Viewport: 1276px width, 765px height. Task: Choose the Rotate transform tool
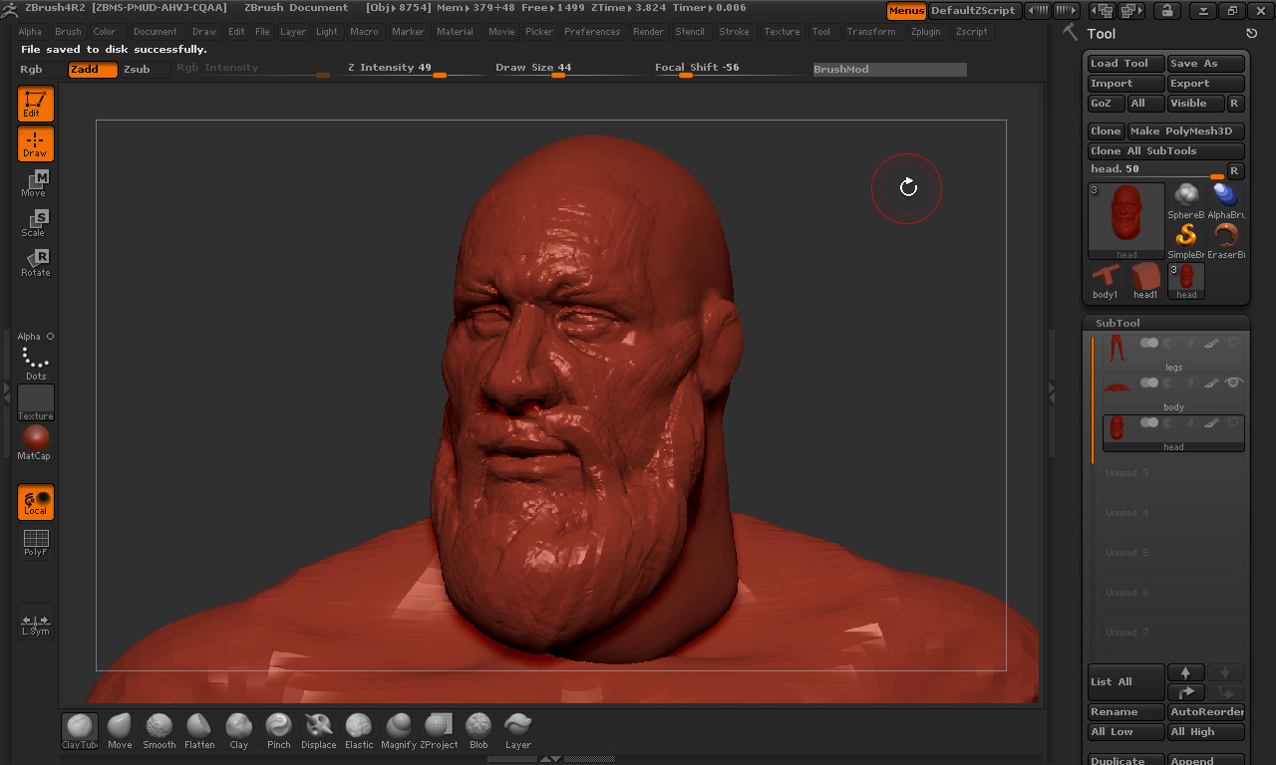[35, 263]
